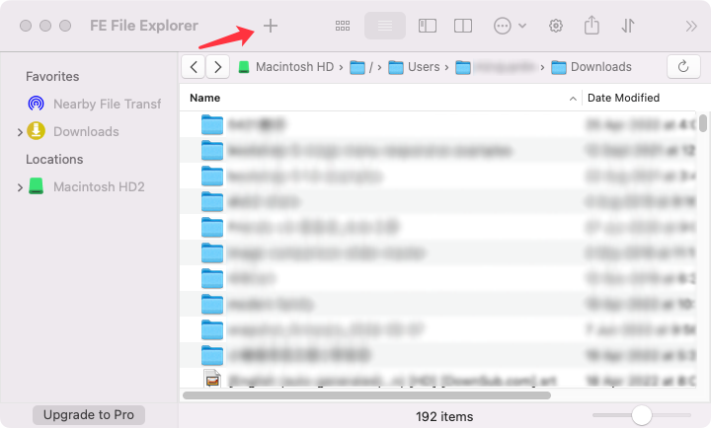Screen dimensions: 711x428
Task: Show more toolbar items chevron
Action: [x=691, y=27]
